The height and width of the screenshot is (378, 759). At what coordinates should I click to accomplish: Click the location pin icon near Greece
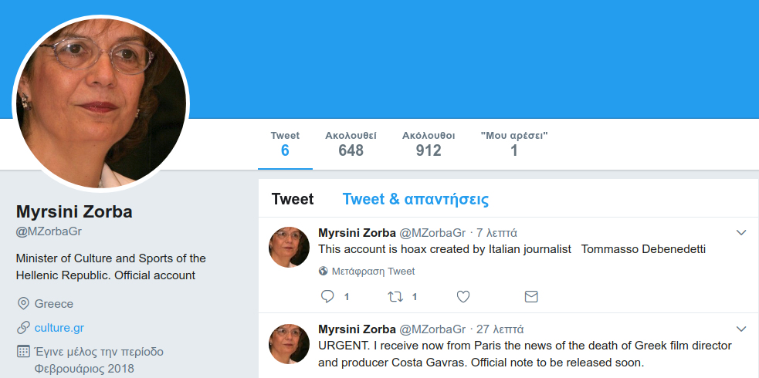coord(23,304)
